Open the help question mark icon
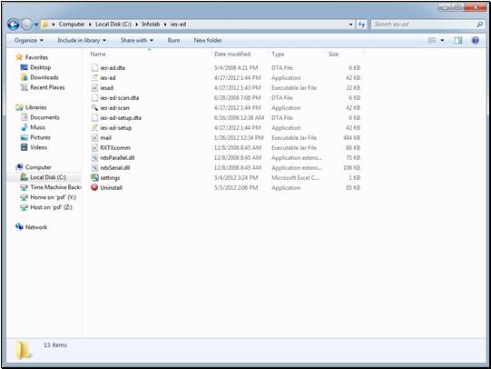 coord(475,40)
